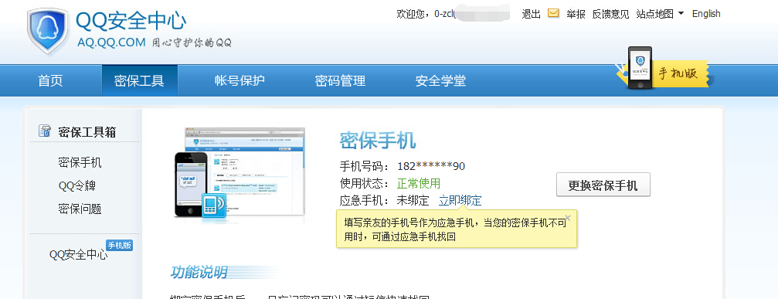The image size is (778, 299).
Task: Click the 密保工具箱 sidebar heading
Action: (x=87, y=132)
